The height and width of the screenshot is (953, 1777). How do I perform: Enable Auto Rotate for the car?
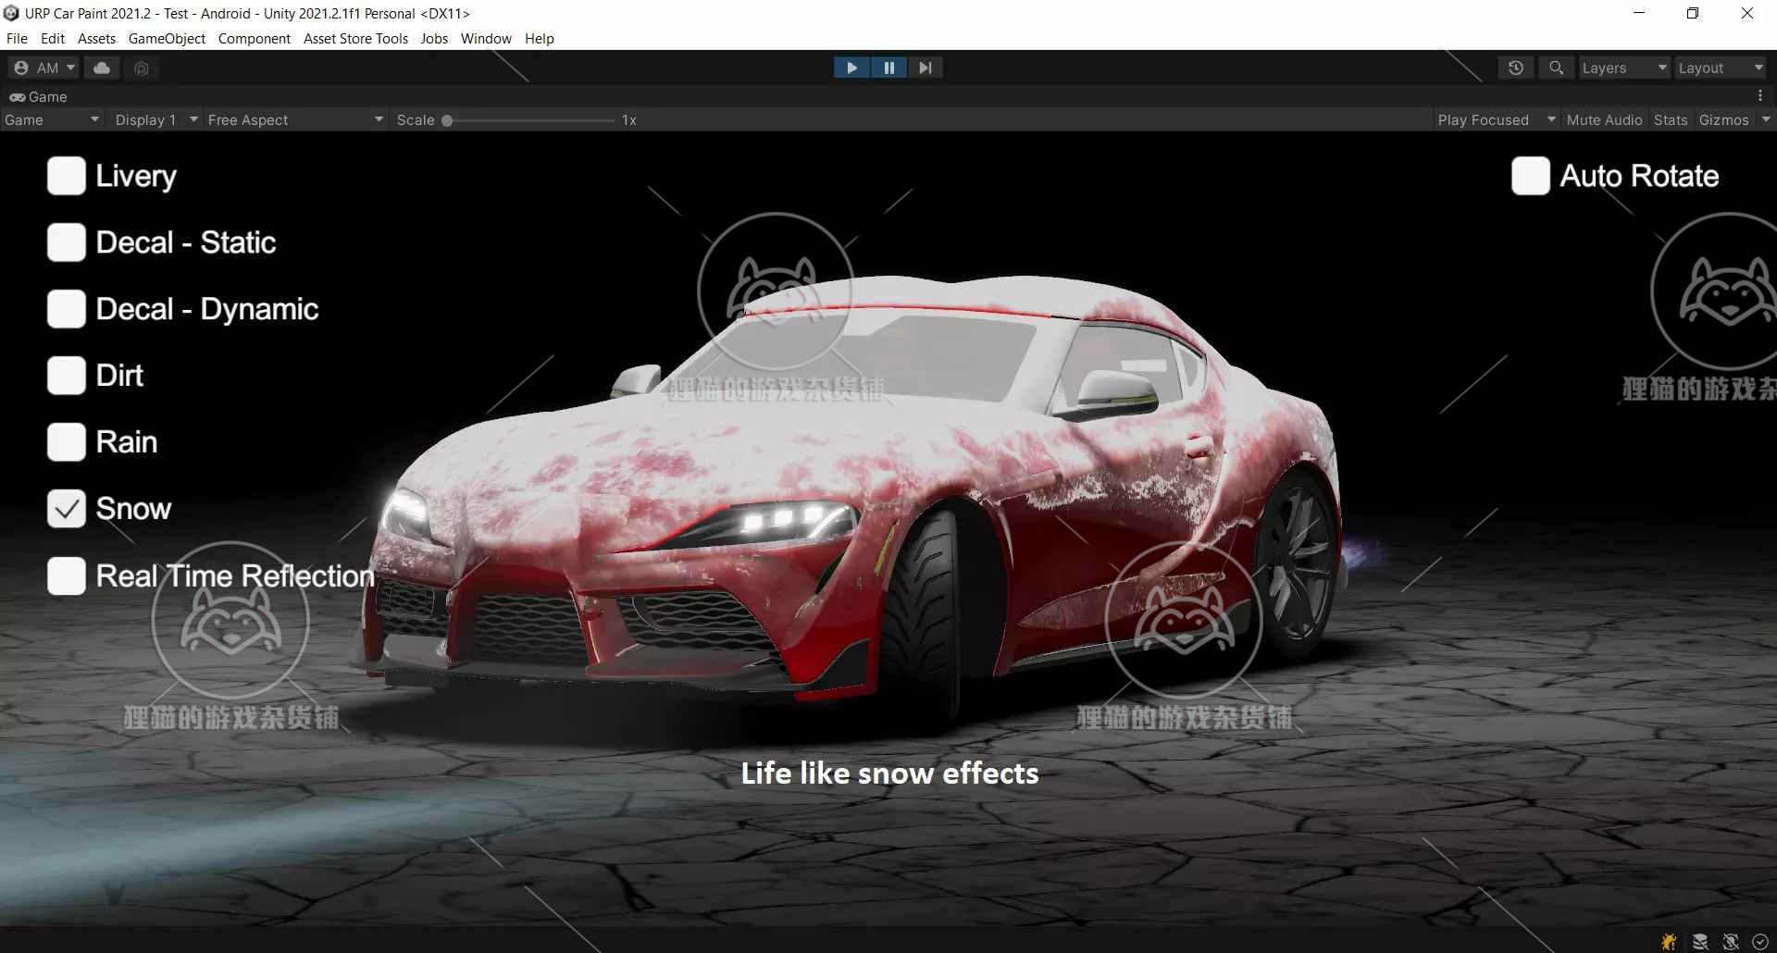(x=1529, y=176)
